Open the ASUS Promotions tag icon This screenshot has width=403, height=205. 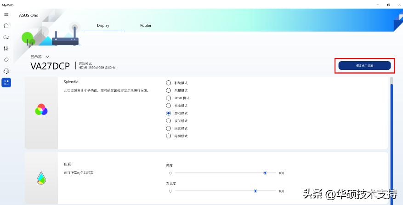coord(6,60)
